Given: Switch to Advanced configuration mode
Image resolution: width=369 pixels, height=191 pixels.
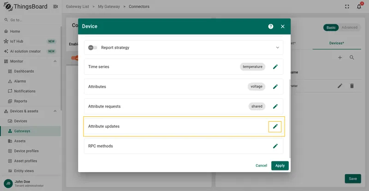Looking at the screenshot, I should point(350,28).
